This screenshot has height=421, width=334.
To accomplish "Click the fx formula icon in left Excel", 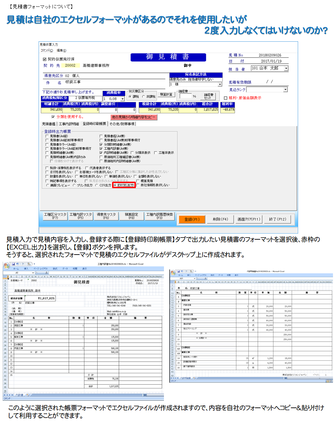I will tap(46, 273).
